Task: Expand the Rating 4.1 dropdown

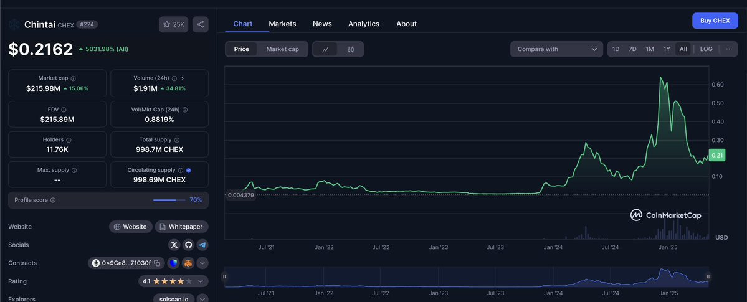Action: (173, 281)
